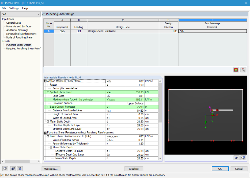Toggle the eye view mode icon
This screenshot has width=250, height=178.
(236, 158)
